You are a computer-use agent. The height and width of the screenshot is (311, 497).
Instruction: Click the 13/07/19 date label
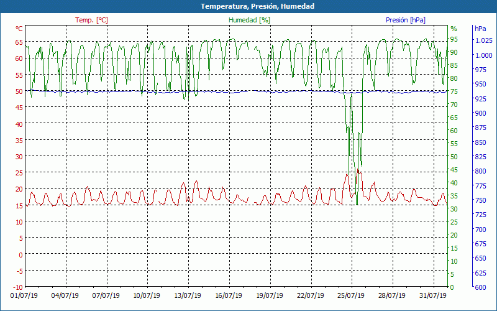point(188,296)
